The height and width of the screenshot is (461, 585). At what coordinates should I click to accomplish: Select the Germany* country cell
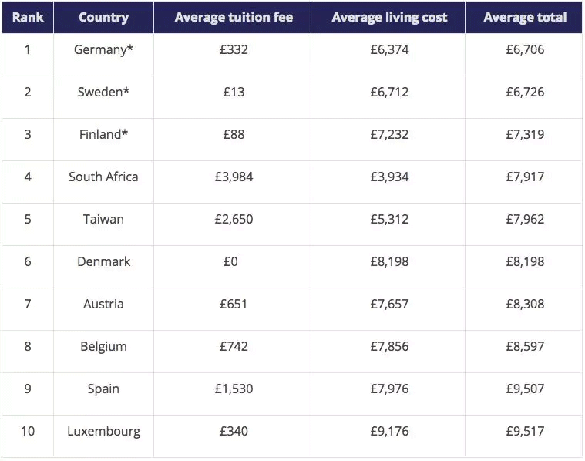[x=103, y=49]
